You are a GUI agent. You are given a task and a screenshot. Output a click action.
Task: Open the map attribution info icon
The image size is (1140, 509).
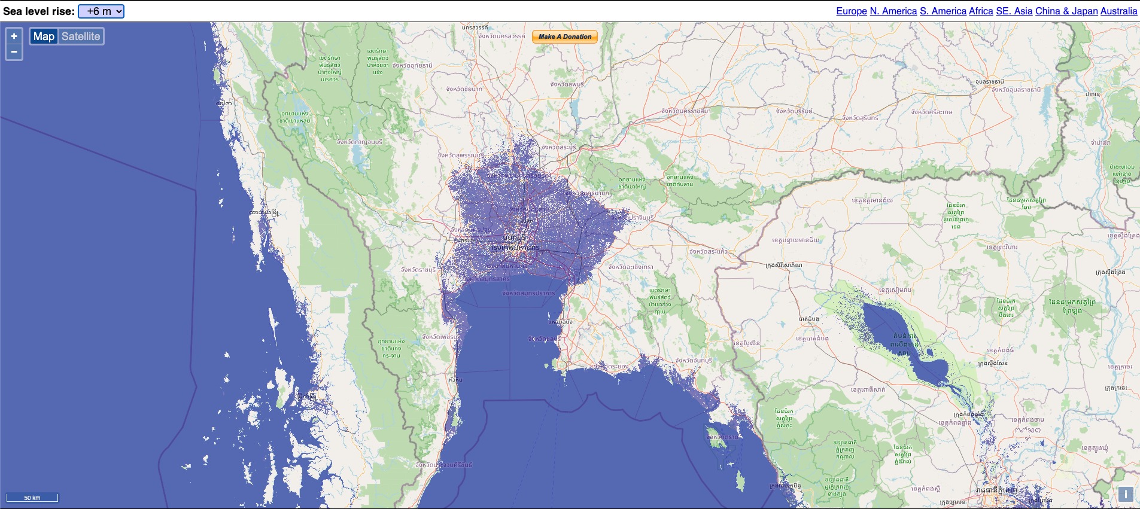[1125, 494]
